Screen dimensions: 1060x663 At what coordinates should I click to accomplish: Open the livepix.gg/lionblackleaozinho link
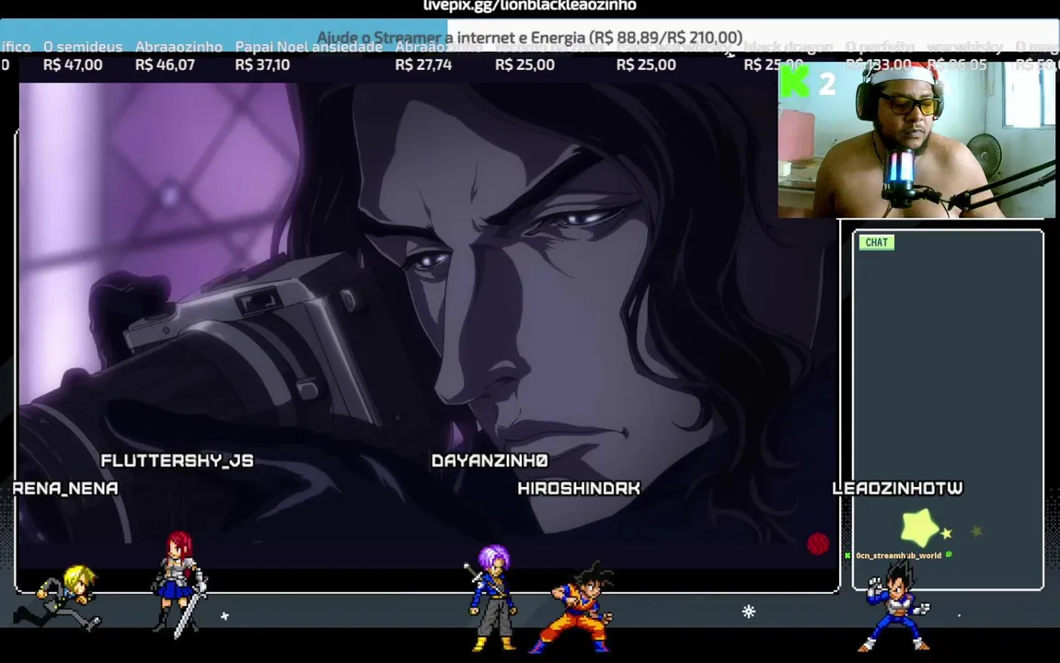point(530,6)
